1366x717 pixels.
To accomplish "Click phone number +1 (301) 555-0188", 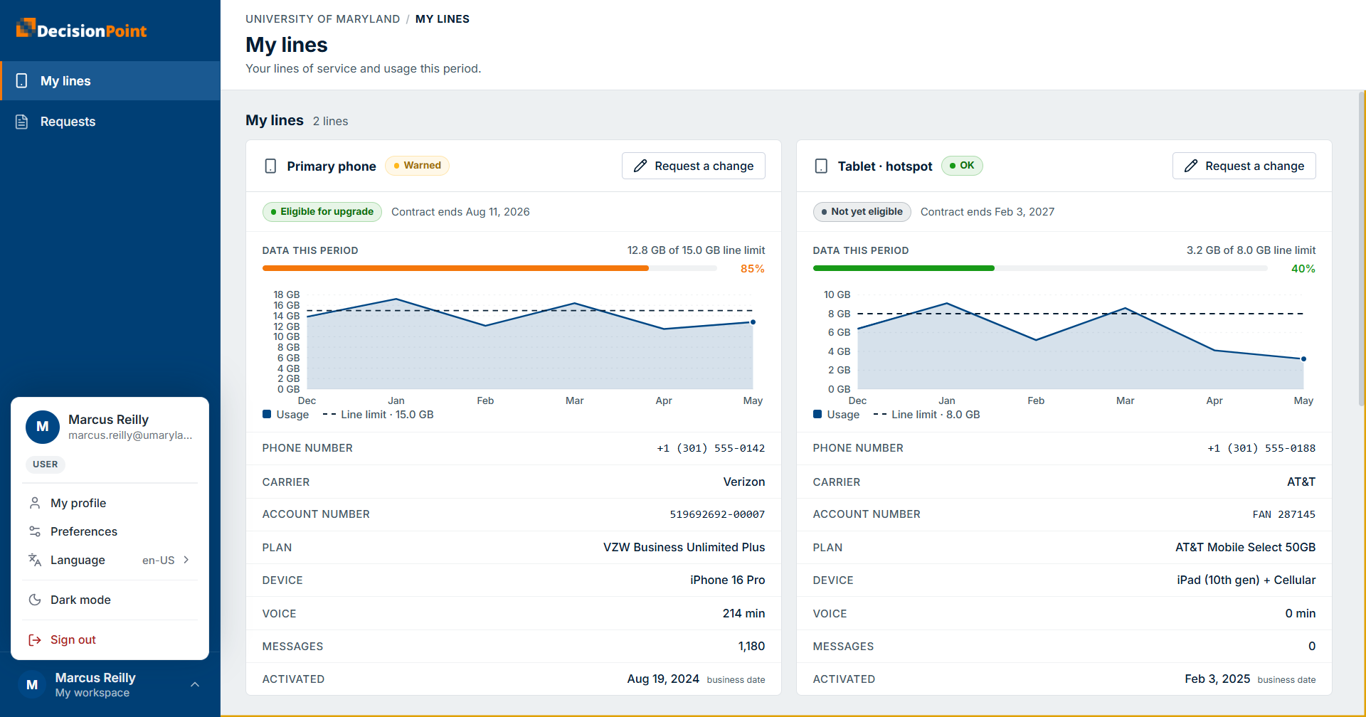I will (x=1261, y=448).
